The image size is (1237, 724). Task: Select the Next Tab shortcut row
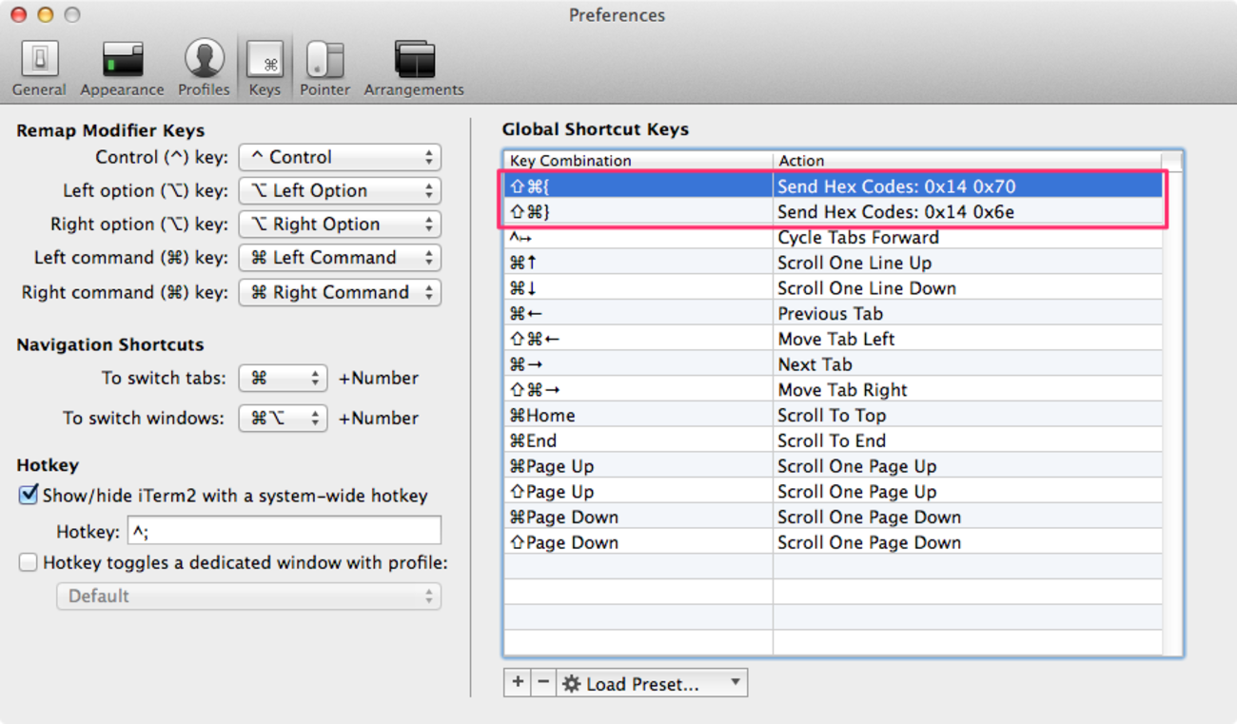pyautogui.click(x=834, y=364)
